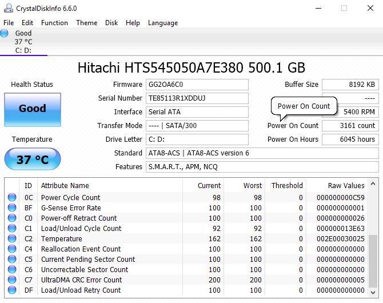
Task: Close the CrystalDiskInfo window
Action: 370,8
